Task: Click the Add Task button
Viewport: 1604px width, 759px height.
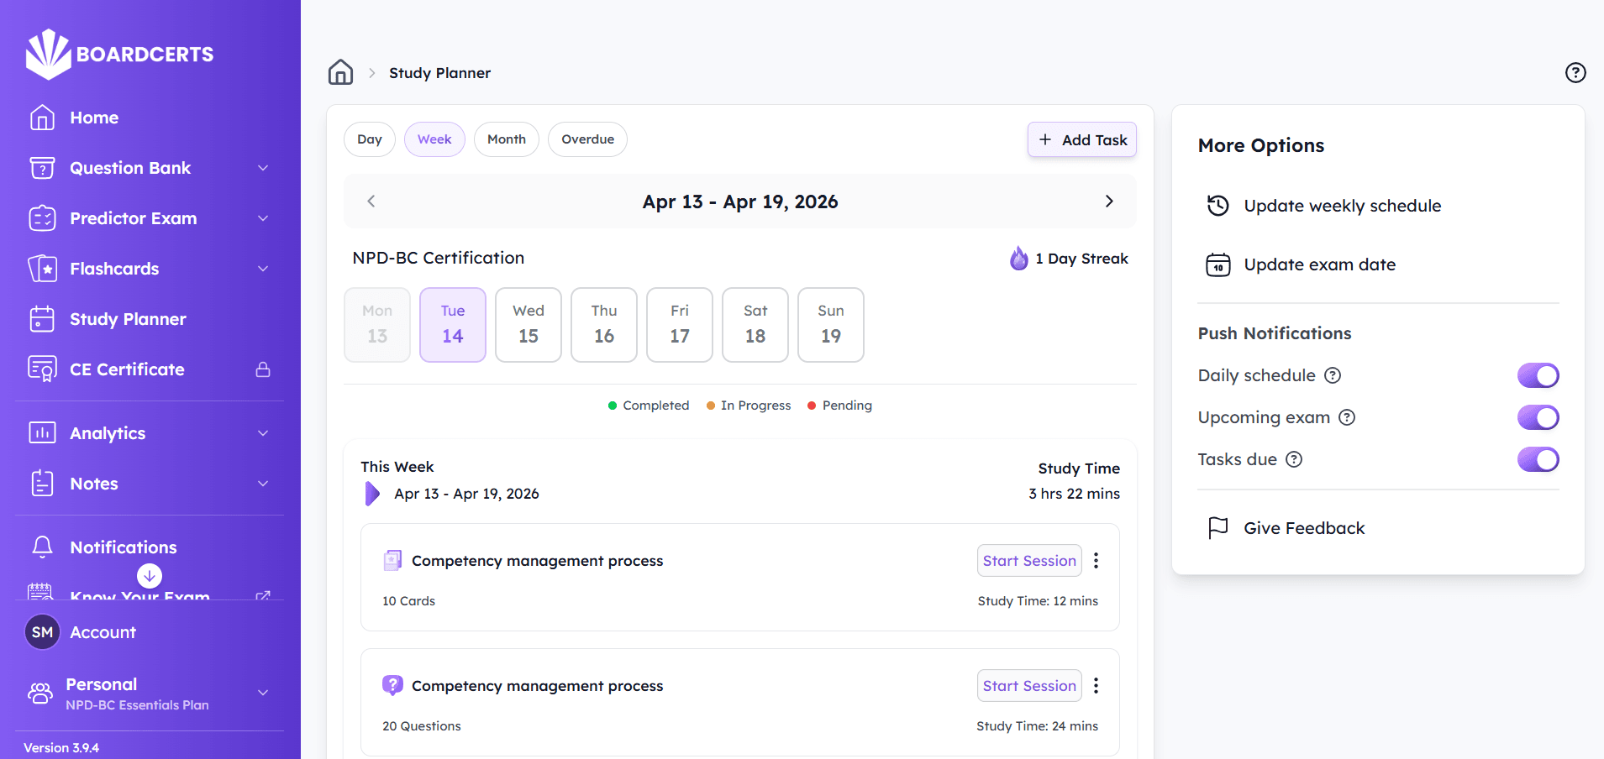Action: coord(1081,140)
